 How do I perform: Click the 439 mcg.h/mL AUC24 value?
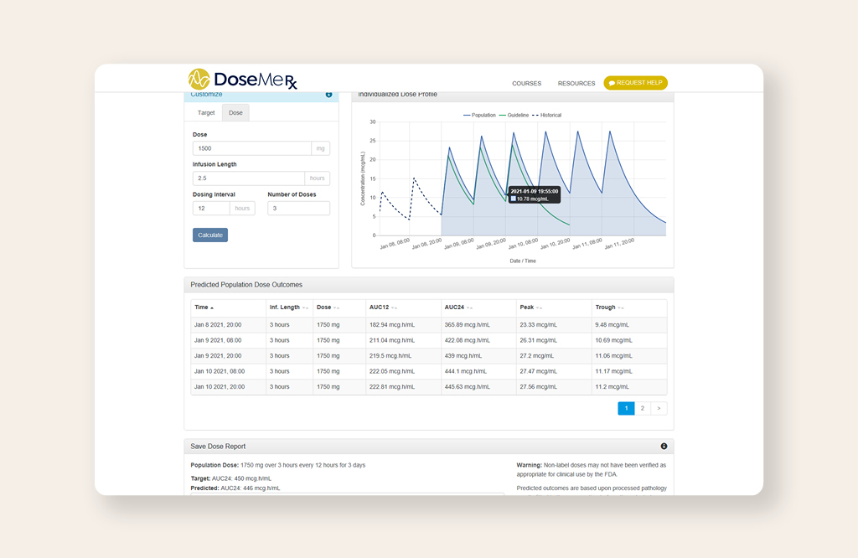pyautogui.click(x=463, y=355)
